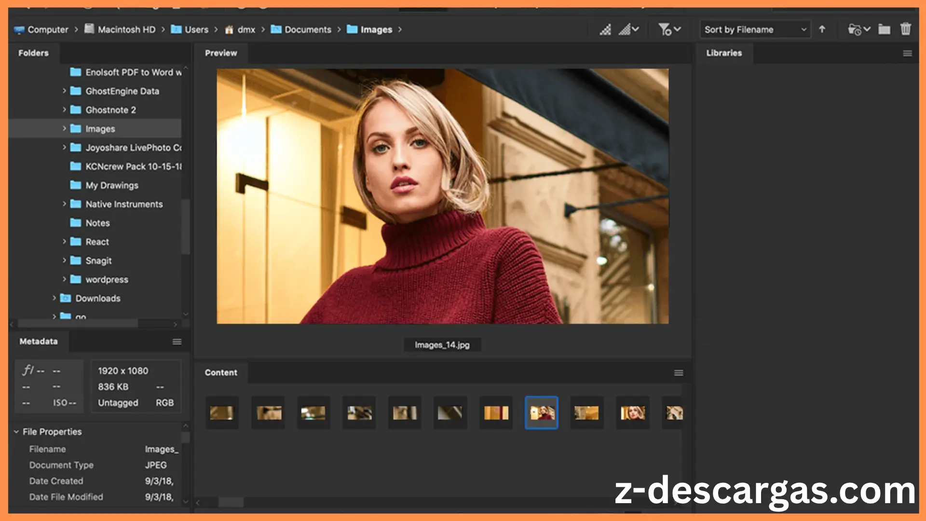The height and width of the screenshot is (521, 926).
Task: Click the large preview image
Action: [x=443, y=196]
